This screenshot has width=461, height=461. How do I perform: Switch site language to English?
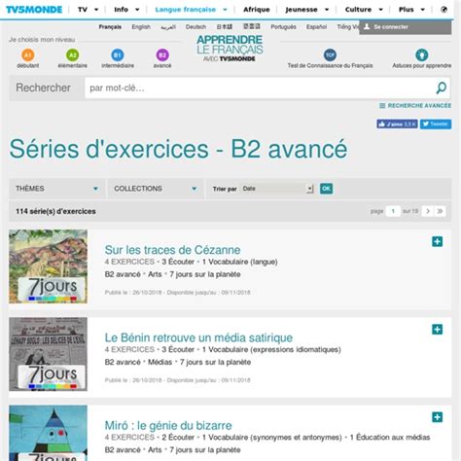coord(141,27)
